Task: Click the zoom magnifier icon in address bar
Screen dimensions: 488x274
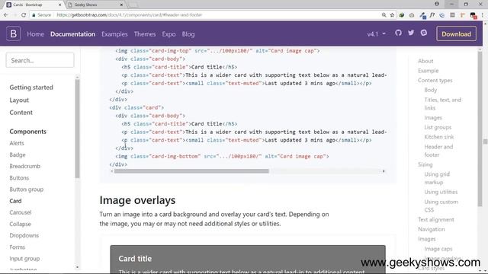Action: tap(384, 15)
